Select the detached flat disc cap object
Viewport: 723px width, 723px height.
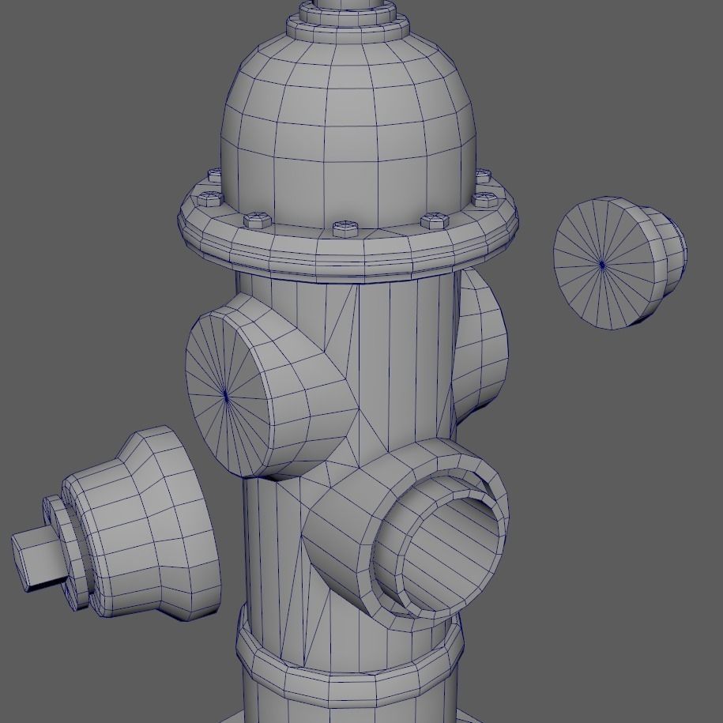(619, 263)
